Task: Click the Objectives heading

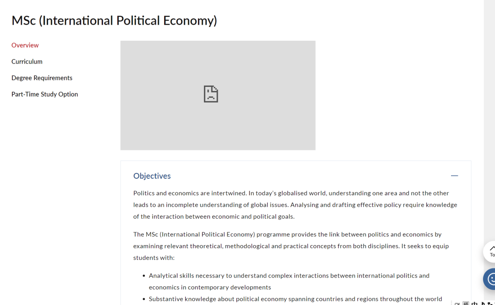Action: tap(152, 176)
